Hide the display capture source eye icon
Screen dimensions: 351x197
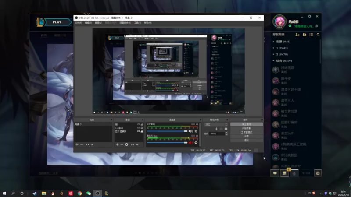[138, 131]
